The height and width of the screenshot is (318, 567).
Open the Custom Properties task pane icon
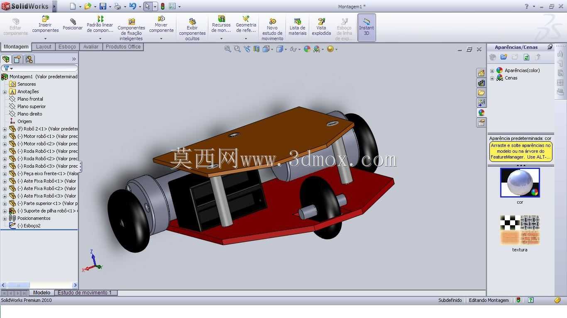(x=481, y=123)
